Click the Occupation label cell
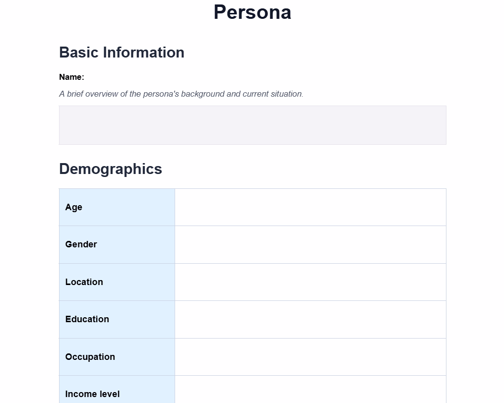This screenshot has width=504, height=403. click(117, 357)
